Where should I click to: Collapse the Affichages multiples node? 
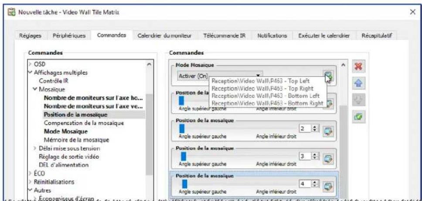coord(30,73)
